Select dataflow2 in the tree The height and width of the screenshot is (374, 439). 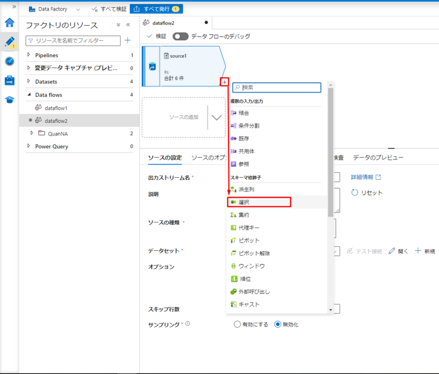(x=79, y=121)
